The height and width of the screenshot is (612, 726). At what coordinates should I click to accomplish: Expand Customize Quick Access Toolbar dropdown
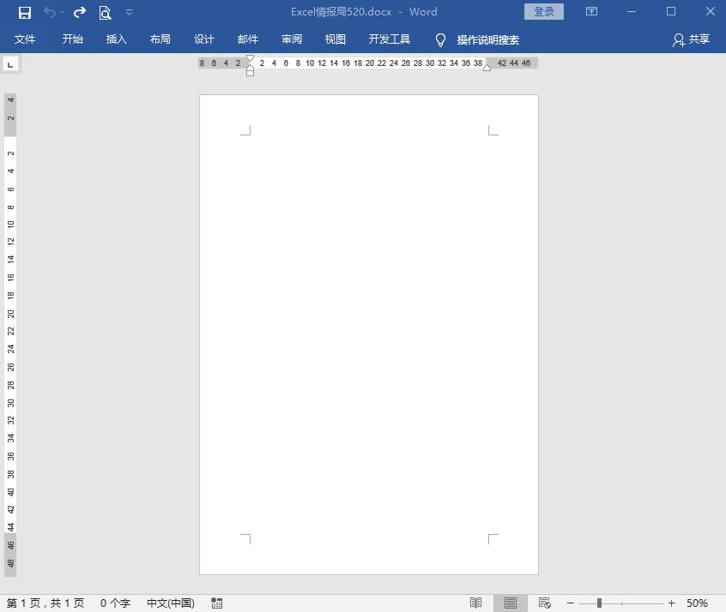click(130, 12)
